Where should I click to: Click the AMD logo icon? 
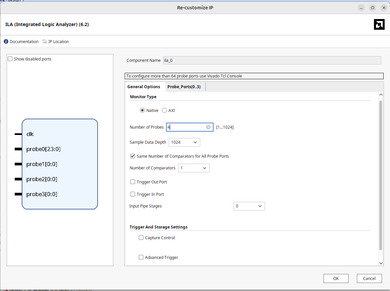pos(379,24)
